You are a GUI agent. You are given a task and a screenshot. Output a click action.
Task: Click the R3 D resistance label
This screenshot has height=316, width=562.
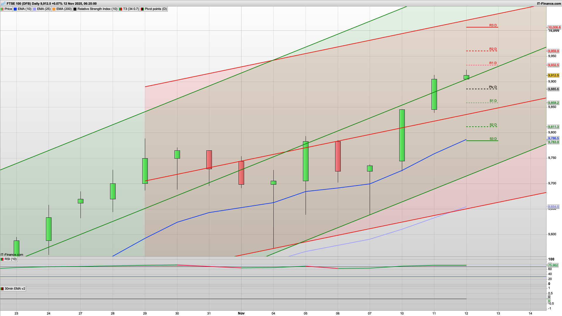493,26
